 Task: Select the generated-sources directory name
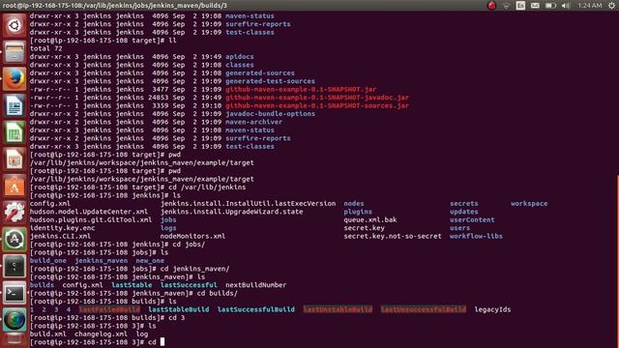pyautogui.click(x=260, y=73)
